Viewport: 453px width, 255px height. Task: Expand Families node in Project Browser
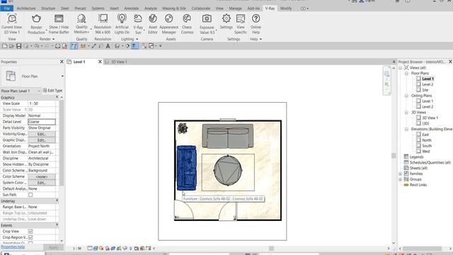click(x=401, y=174)
